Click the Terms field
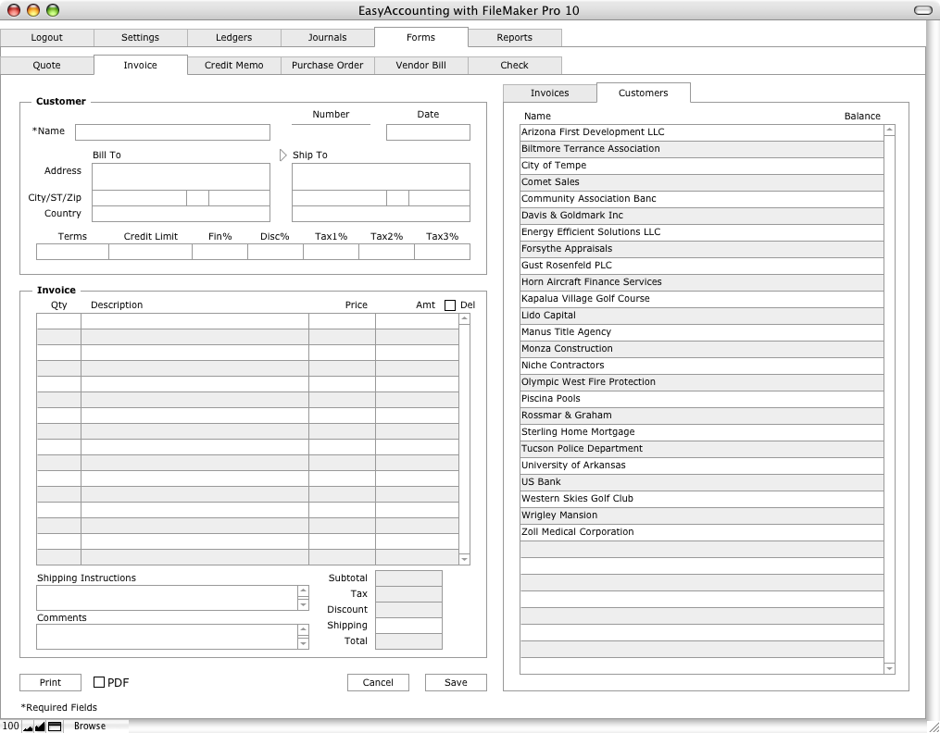Image resolution: width=940 pixels, height=733 pixels. coord(72,252)
